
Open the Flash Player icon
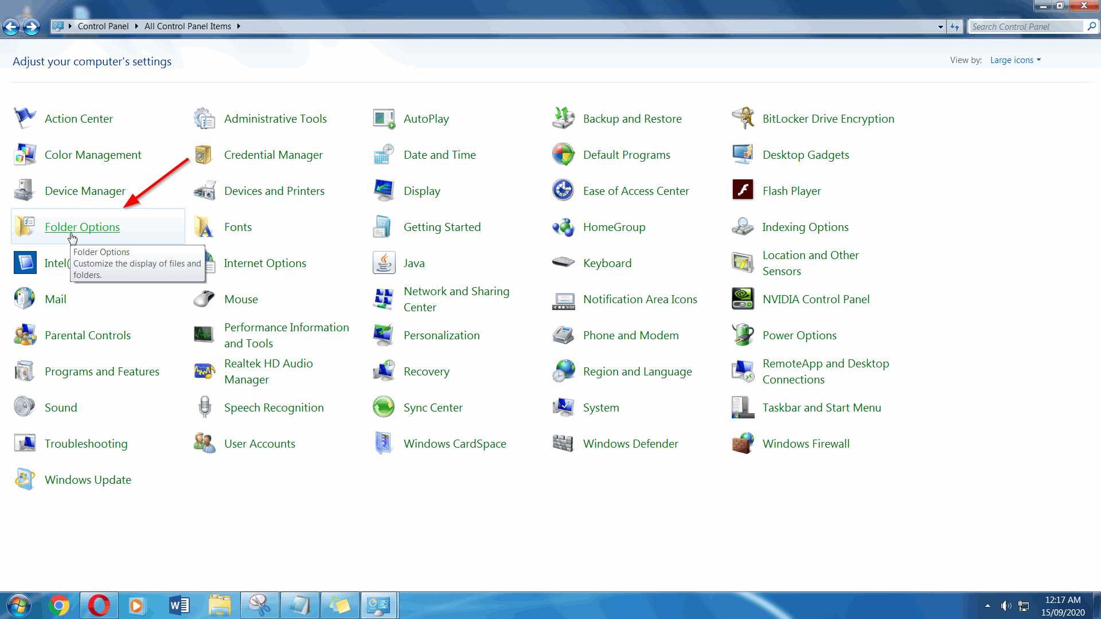click(x=743, y=189)
